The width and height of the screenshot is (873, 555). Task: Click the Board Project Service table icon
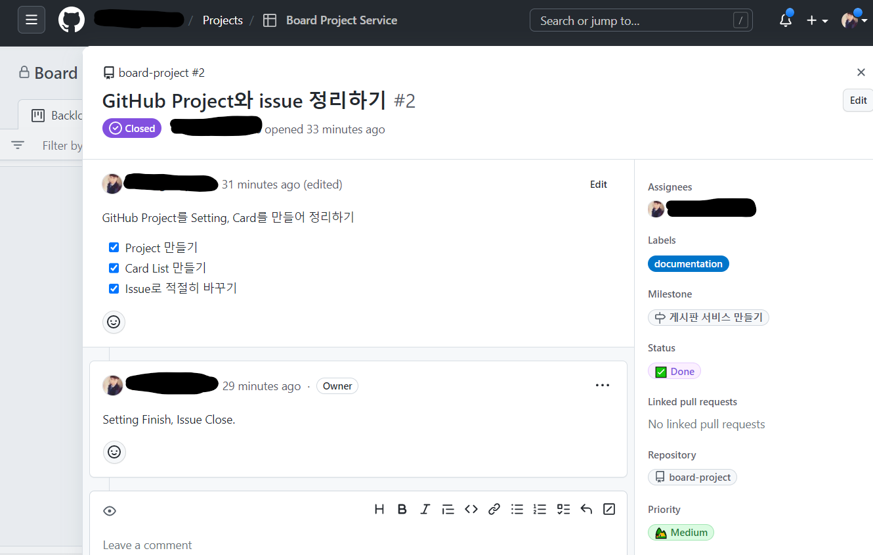tap(270, 20)
